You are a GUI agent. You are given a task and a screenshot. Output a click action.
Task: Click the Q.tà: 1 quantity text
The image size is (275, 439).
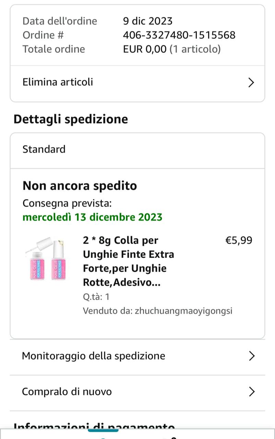pos(96,297)
